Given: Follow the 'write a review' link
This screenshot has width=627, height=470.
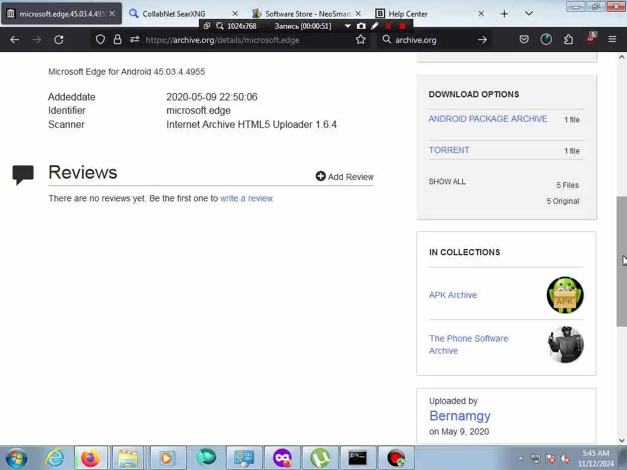Looking at the screenshot, I should (x=247, y=198).
